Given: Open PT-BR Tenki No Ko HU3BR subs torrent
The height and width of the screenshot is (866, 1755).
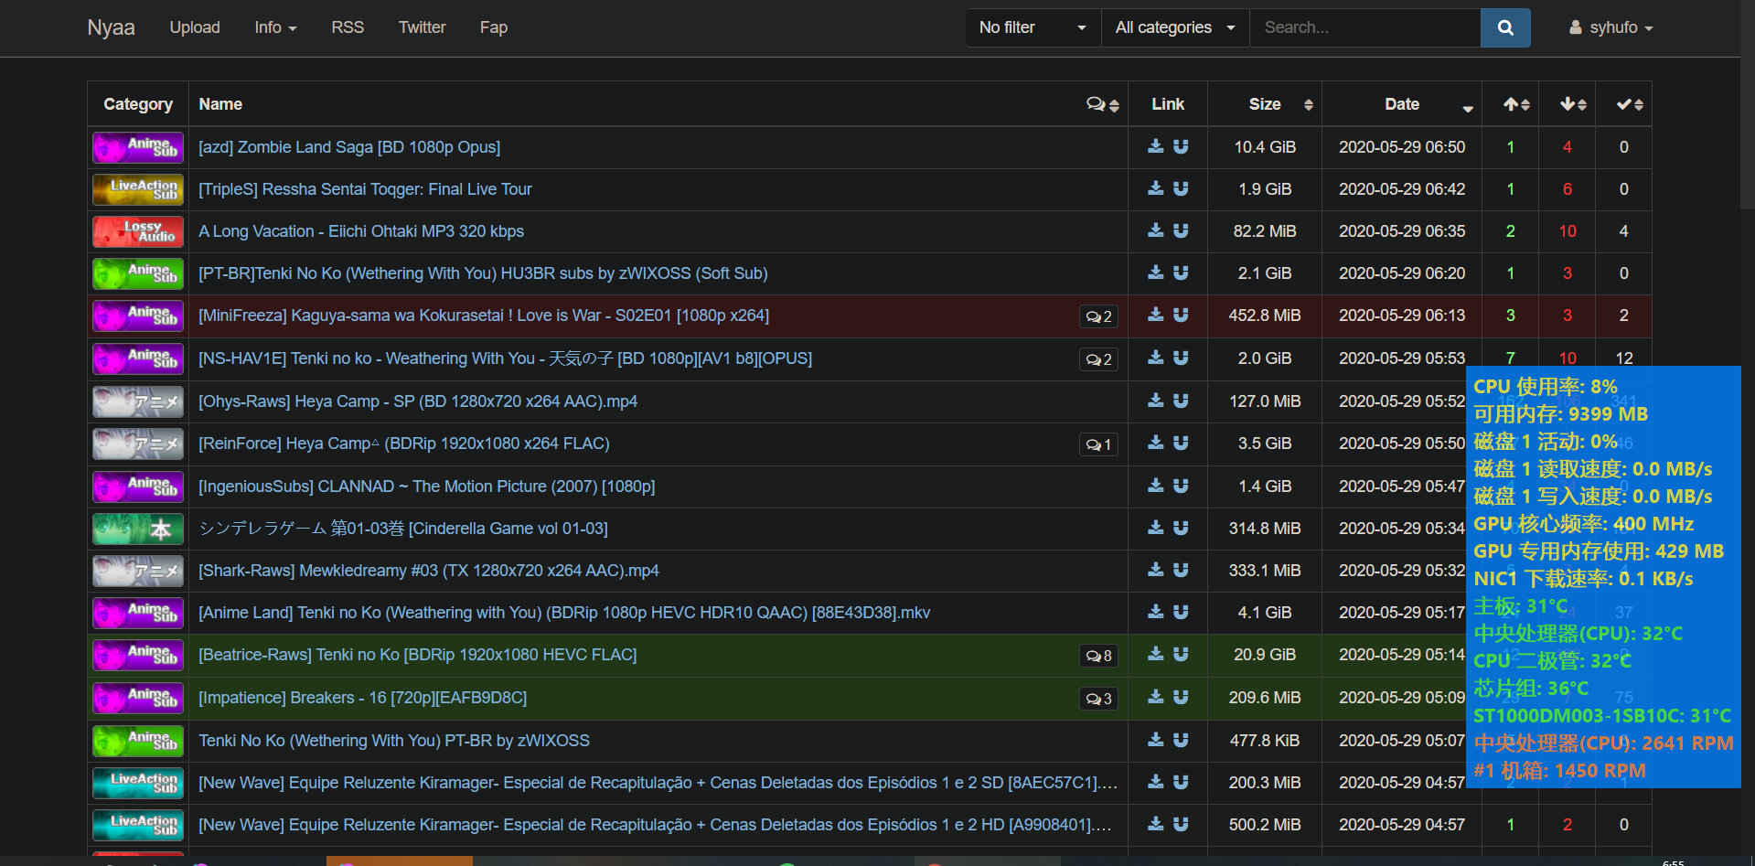Looking at the screenshot, I should [483, 273].
